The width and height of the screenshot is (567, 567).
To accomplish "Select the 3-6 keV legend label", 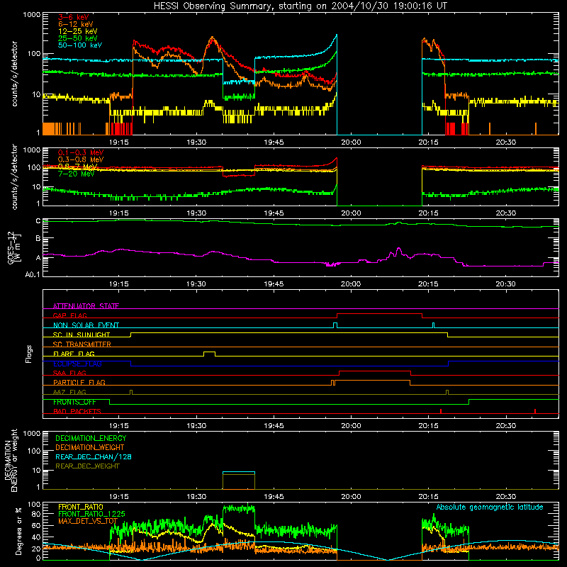I will (74, 17).
